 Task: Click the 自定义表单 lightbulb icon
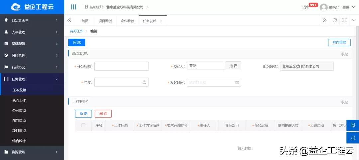click(6, 20)
